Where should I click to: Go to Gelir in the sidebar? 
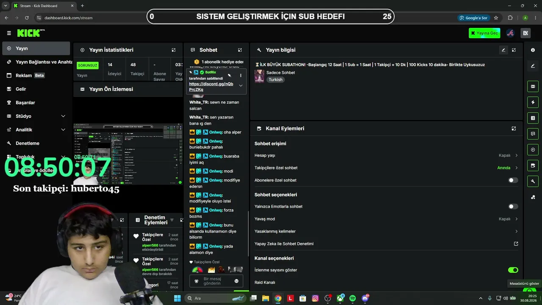coord(36,89)
